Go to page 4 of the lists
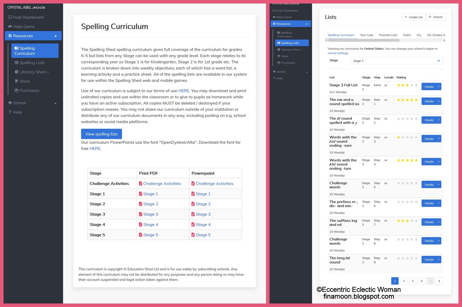The width and height of the screenshot is (462, 307). (x=422, y=281)
